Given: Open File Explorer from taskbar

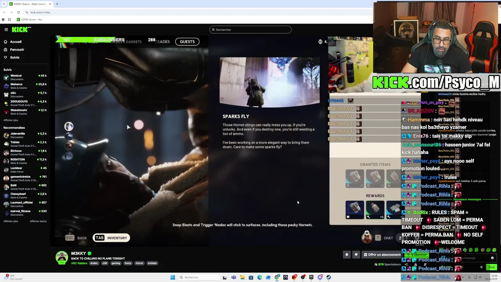Looking at the screenshot, I should 242,277.
